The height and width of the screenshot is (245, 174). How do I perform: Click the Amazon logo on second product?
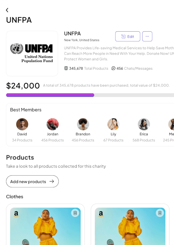101,214
